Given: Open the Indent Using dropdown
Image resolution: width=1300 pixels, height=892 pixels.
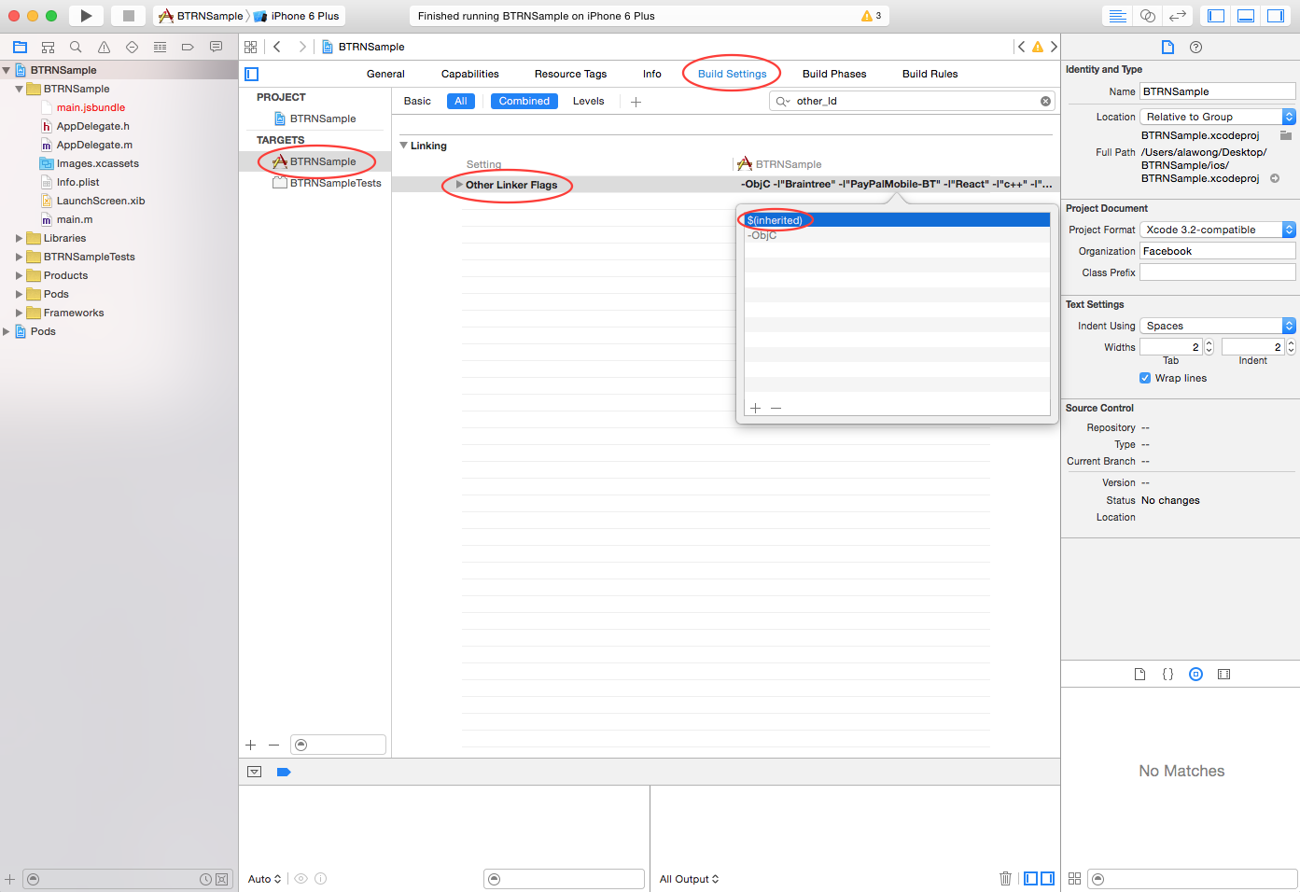Looking at the screenshot, I should point(1218,326).
